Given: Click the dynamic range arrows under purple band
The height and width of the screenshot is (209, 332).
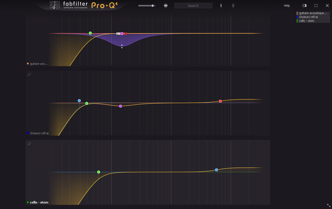Looking at the screenshot, I should coord(122,46).
